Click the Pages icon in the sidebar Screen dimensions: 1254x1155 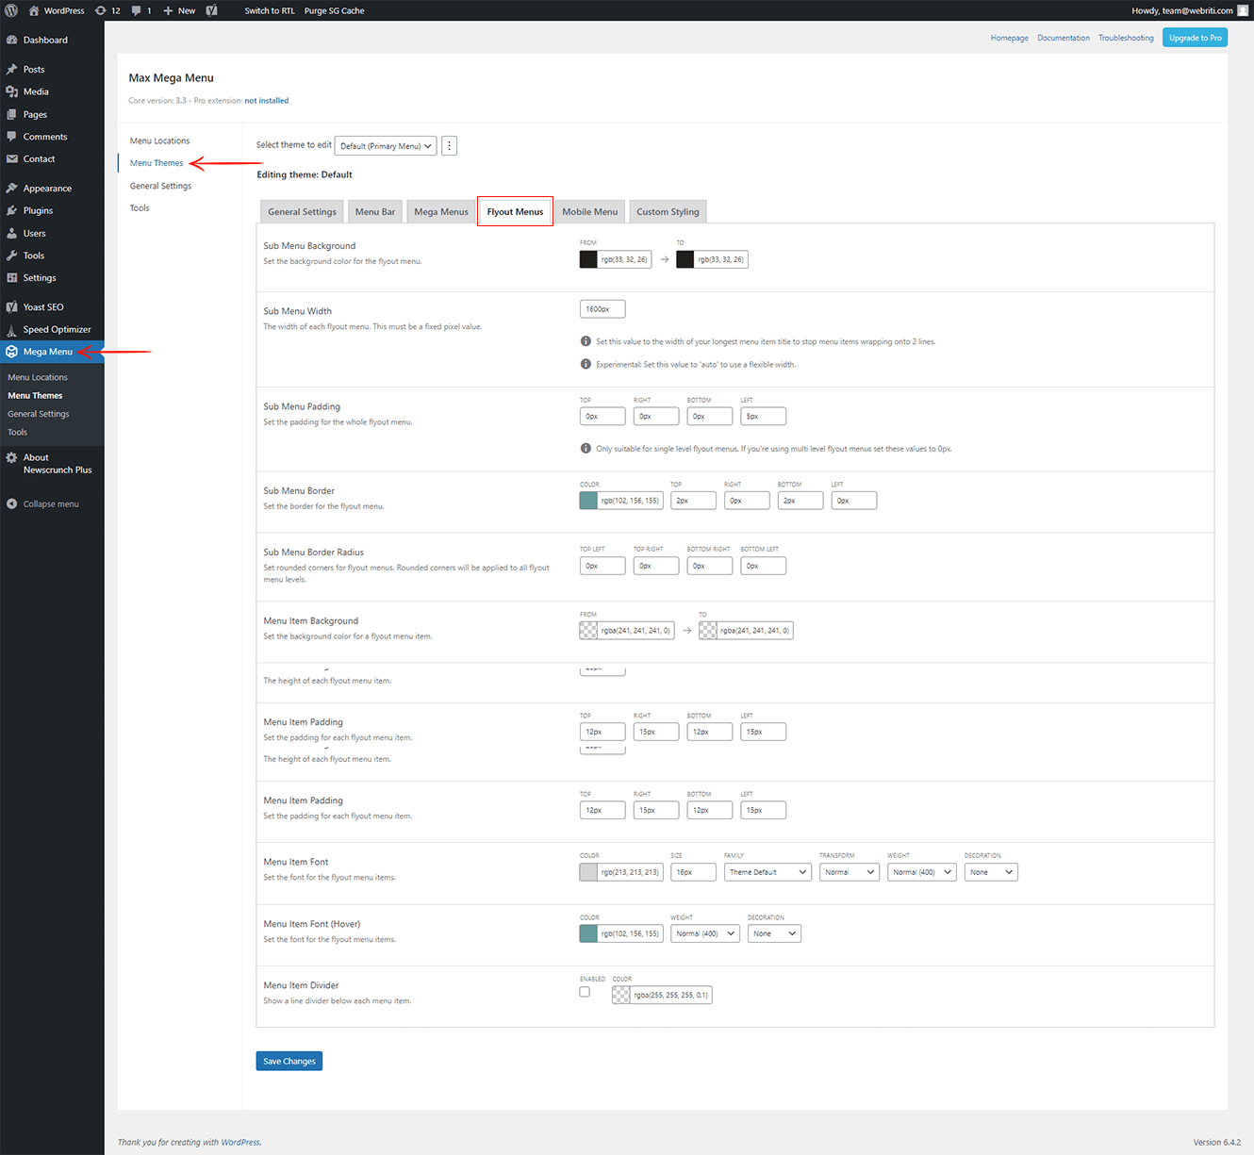pos(12,114)
